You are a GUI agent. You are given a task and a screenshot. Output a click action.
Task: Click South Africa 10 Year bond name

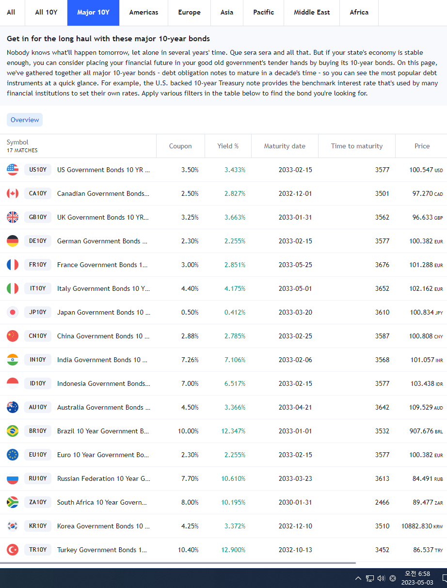[102, 502]
